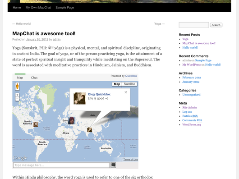Zoom out the map with minus button

18,99
